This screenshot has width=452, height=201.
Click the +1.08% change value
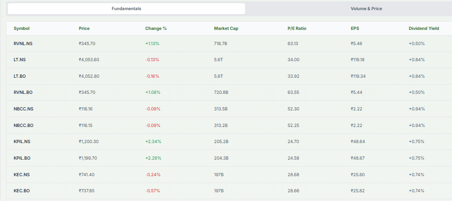(153, 92)
